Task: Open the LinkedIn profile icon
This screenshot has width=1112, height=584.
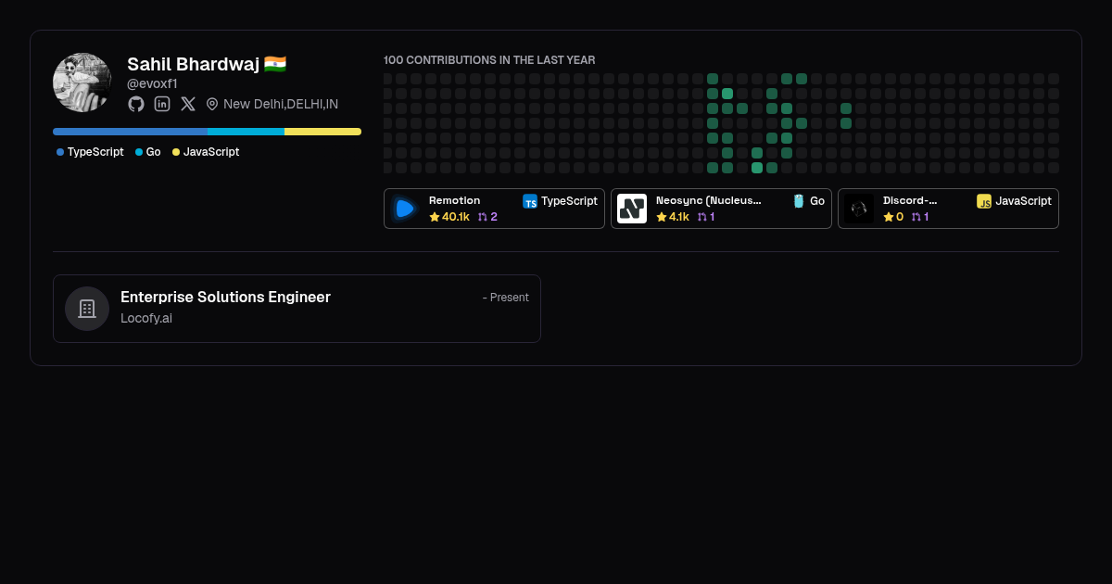Action: coord(162,104)
